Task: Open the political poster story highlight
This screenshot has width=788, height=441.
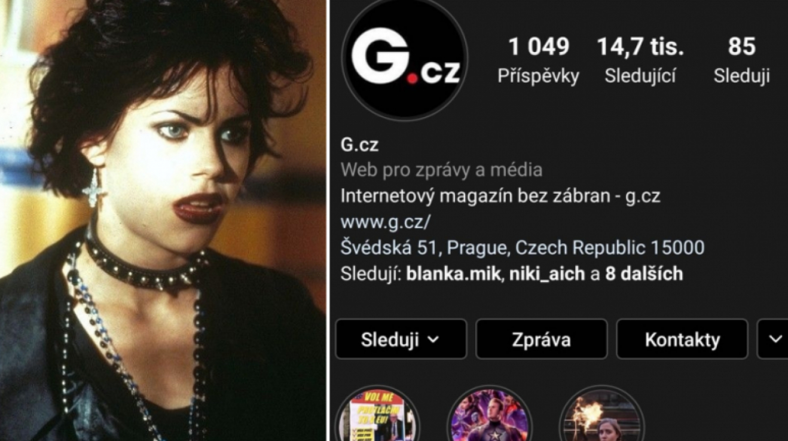Action: point(377,414)
